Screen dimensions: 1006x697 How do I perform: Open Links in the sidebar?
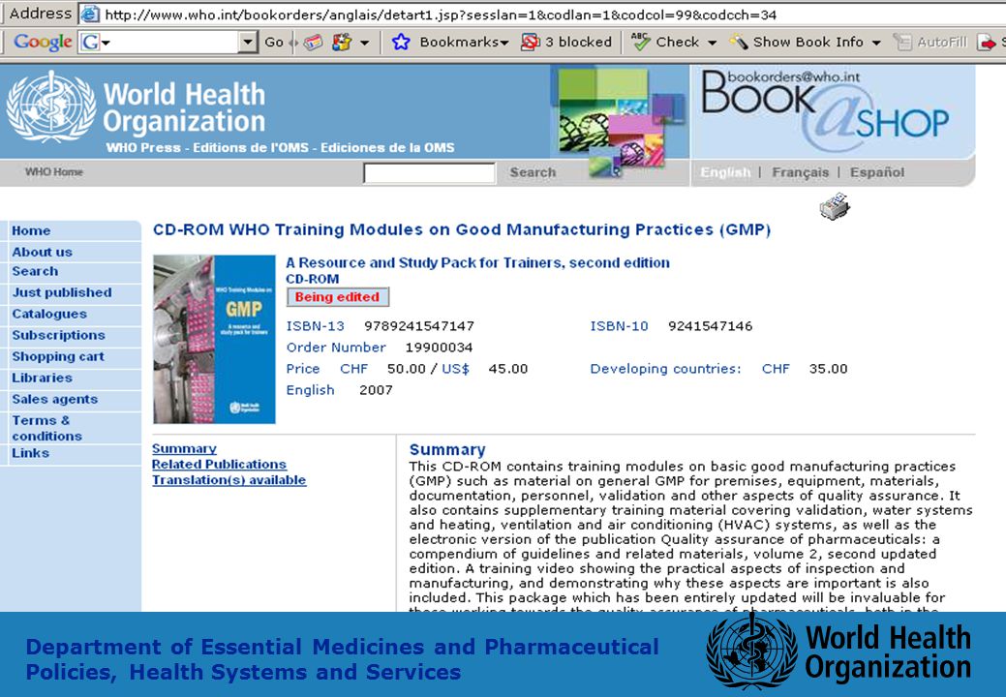pyautogui.click(x=30, y=453)
